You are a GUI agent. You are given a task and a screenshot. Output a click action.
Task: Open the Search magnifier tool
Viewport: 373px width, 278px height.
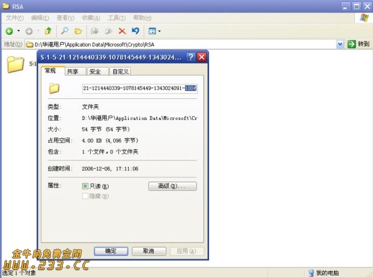click(65, 31)
